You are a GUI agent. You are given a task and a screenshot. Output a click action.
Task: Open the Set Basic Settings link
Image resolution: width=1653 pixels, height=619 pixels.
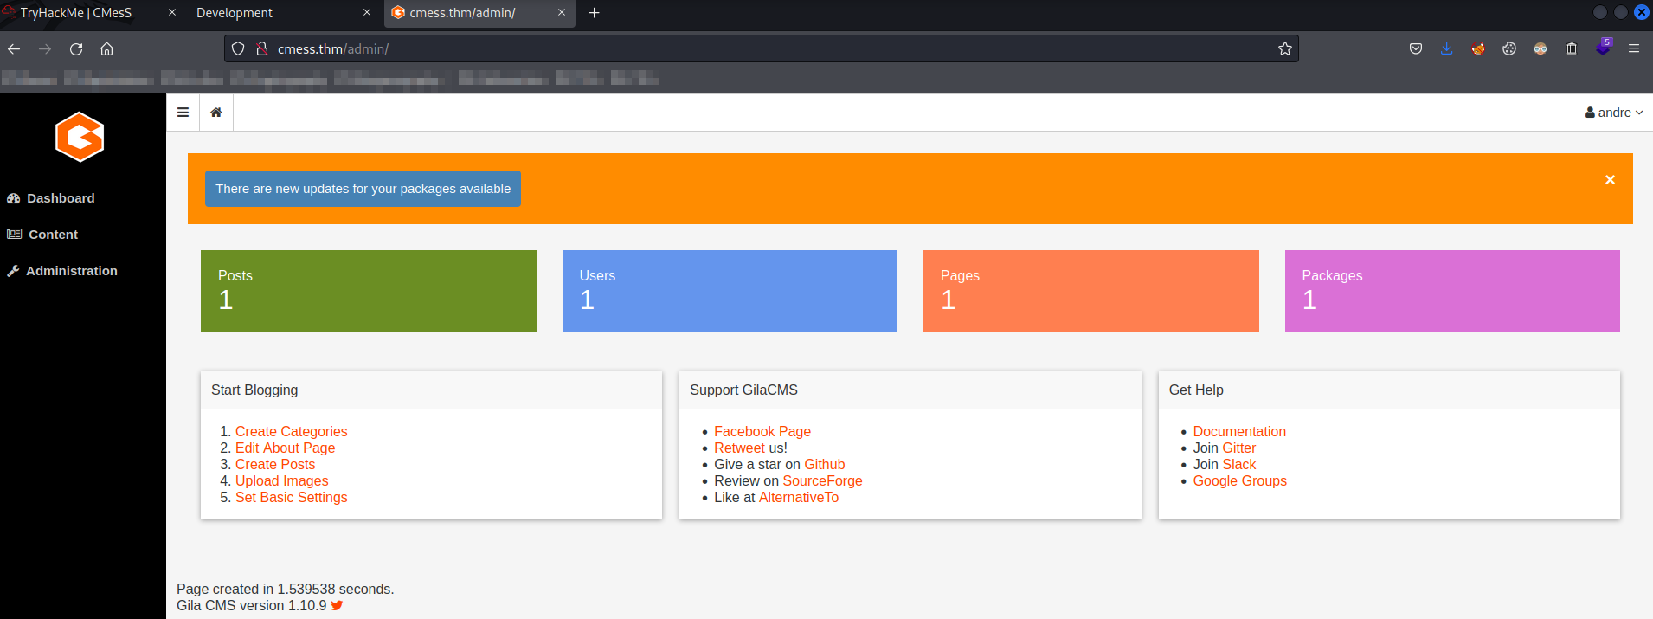(291, 497)
